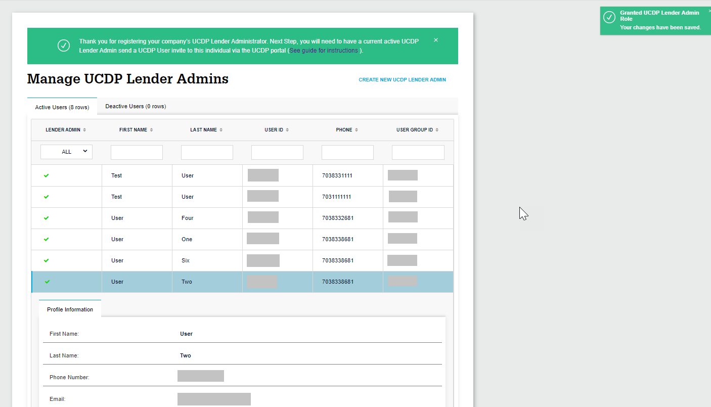Screen dimensions: 711x407
Task: Click CREATE NEW UCDP LENDER ADMIN
Action: 402,79
